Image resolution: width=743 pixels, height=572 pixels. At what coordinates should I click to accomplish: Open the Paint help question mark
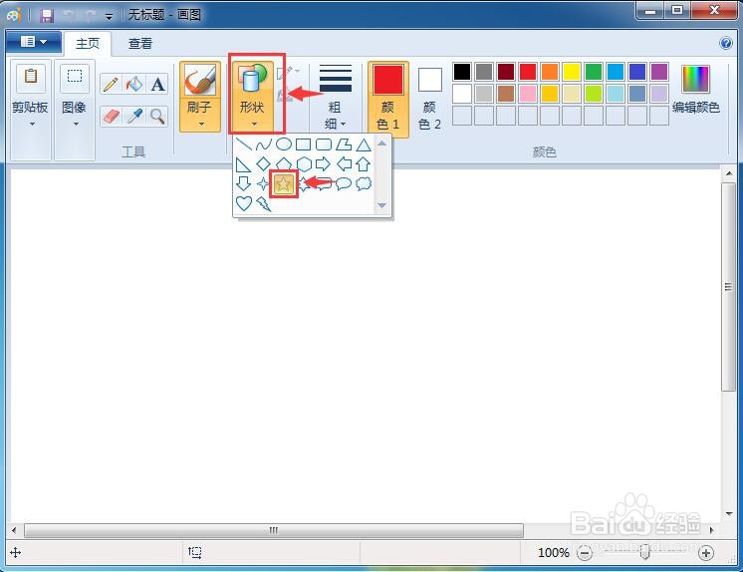click(725, 43)
